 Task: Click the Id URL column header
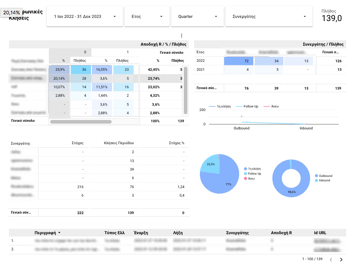(x=320, y=233)
